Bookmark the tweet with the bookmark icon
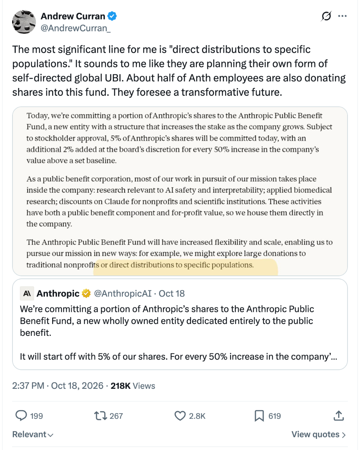360x450 pixels. pyautogui.click(x=259, y=416)
